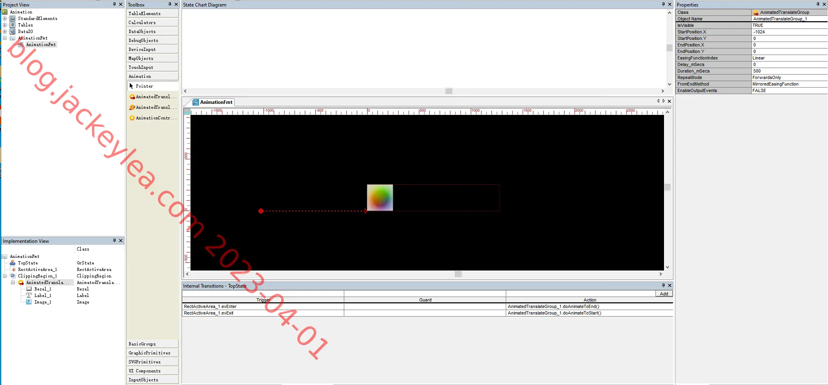Select Label_1 node icon
Viewport: 828px width, 385px height.
(x=29, y=295)
